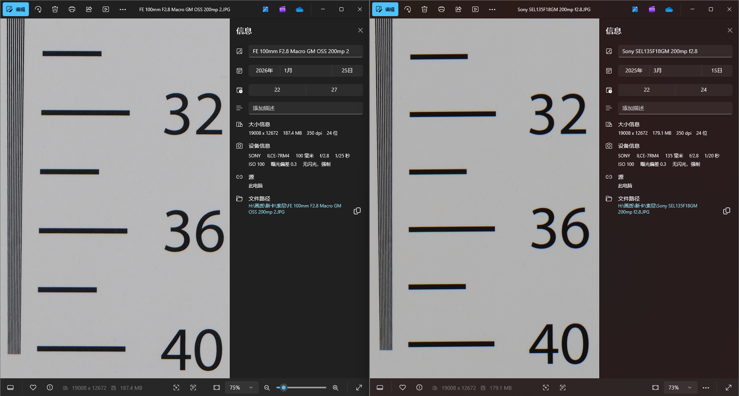
Task: Rotate the FE 100mm image in left window
Action: [x=38, y=9]
